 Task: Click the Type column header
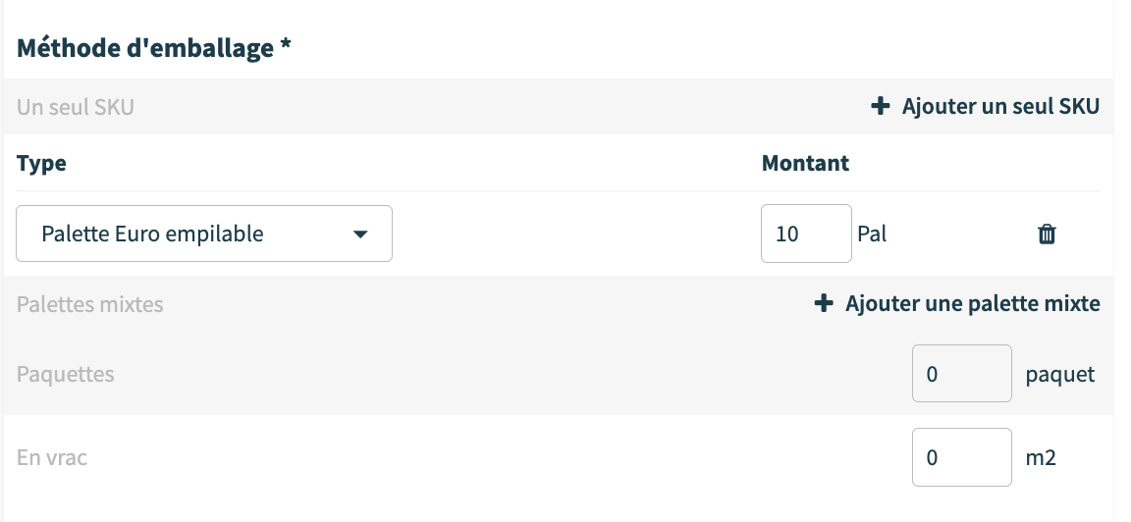(41, 164)
